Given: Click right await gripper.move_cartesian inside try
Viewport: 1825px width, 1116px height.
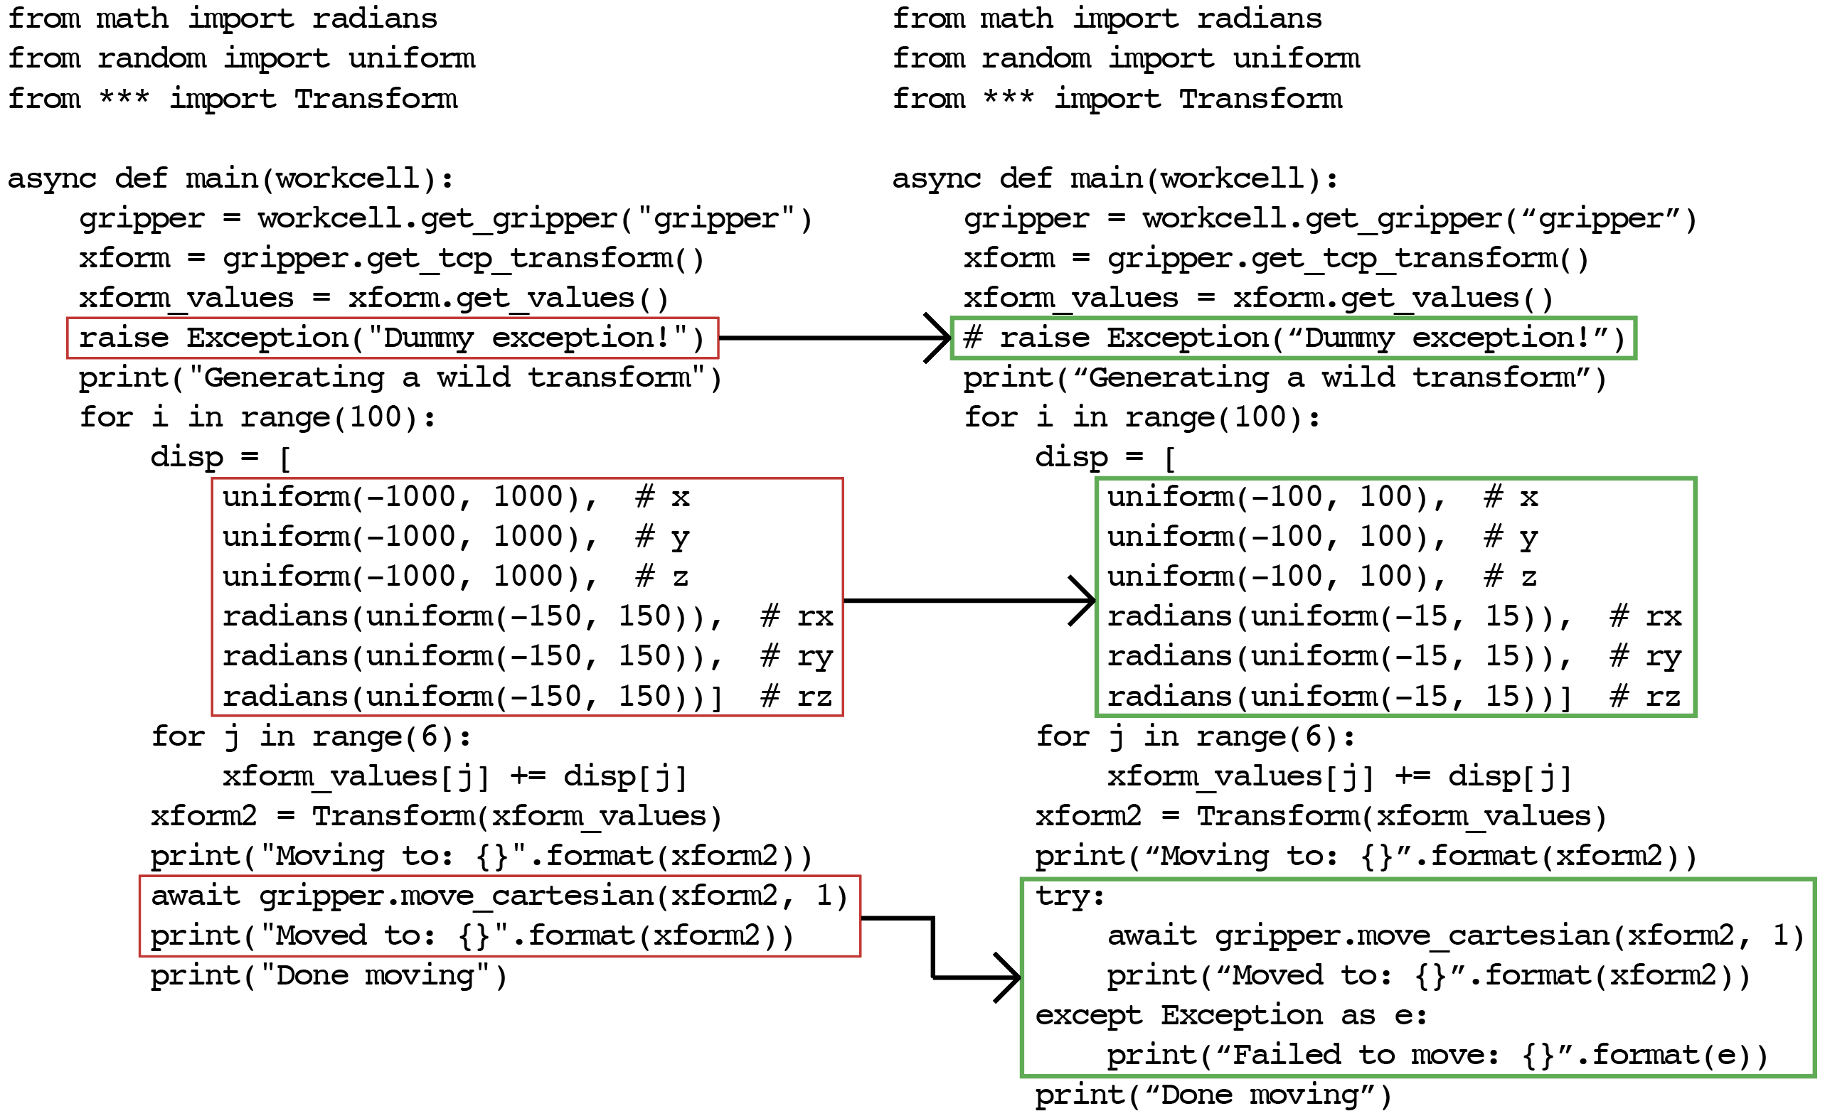Looking at the screenshot, I should (x=1455, y=936).
